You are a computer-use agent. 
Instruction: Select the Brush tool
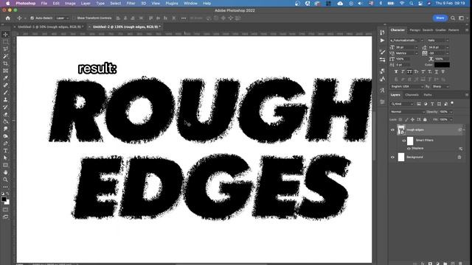(5, 93)
